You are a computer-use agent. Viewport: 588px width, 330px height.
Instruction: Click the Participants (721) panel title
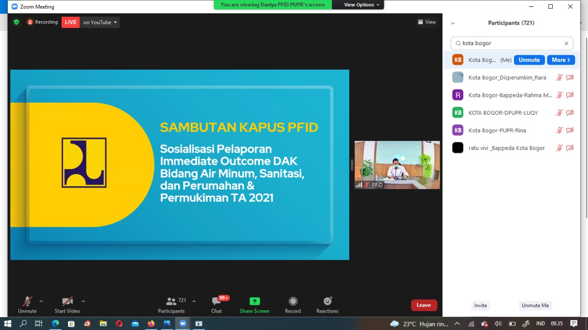click(x=511, y=23)
